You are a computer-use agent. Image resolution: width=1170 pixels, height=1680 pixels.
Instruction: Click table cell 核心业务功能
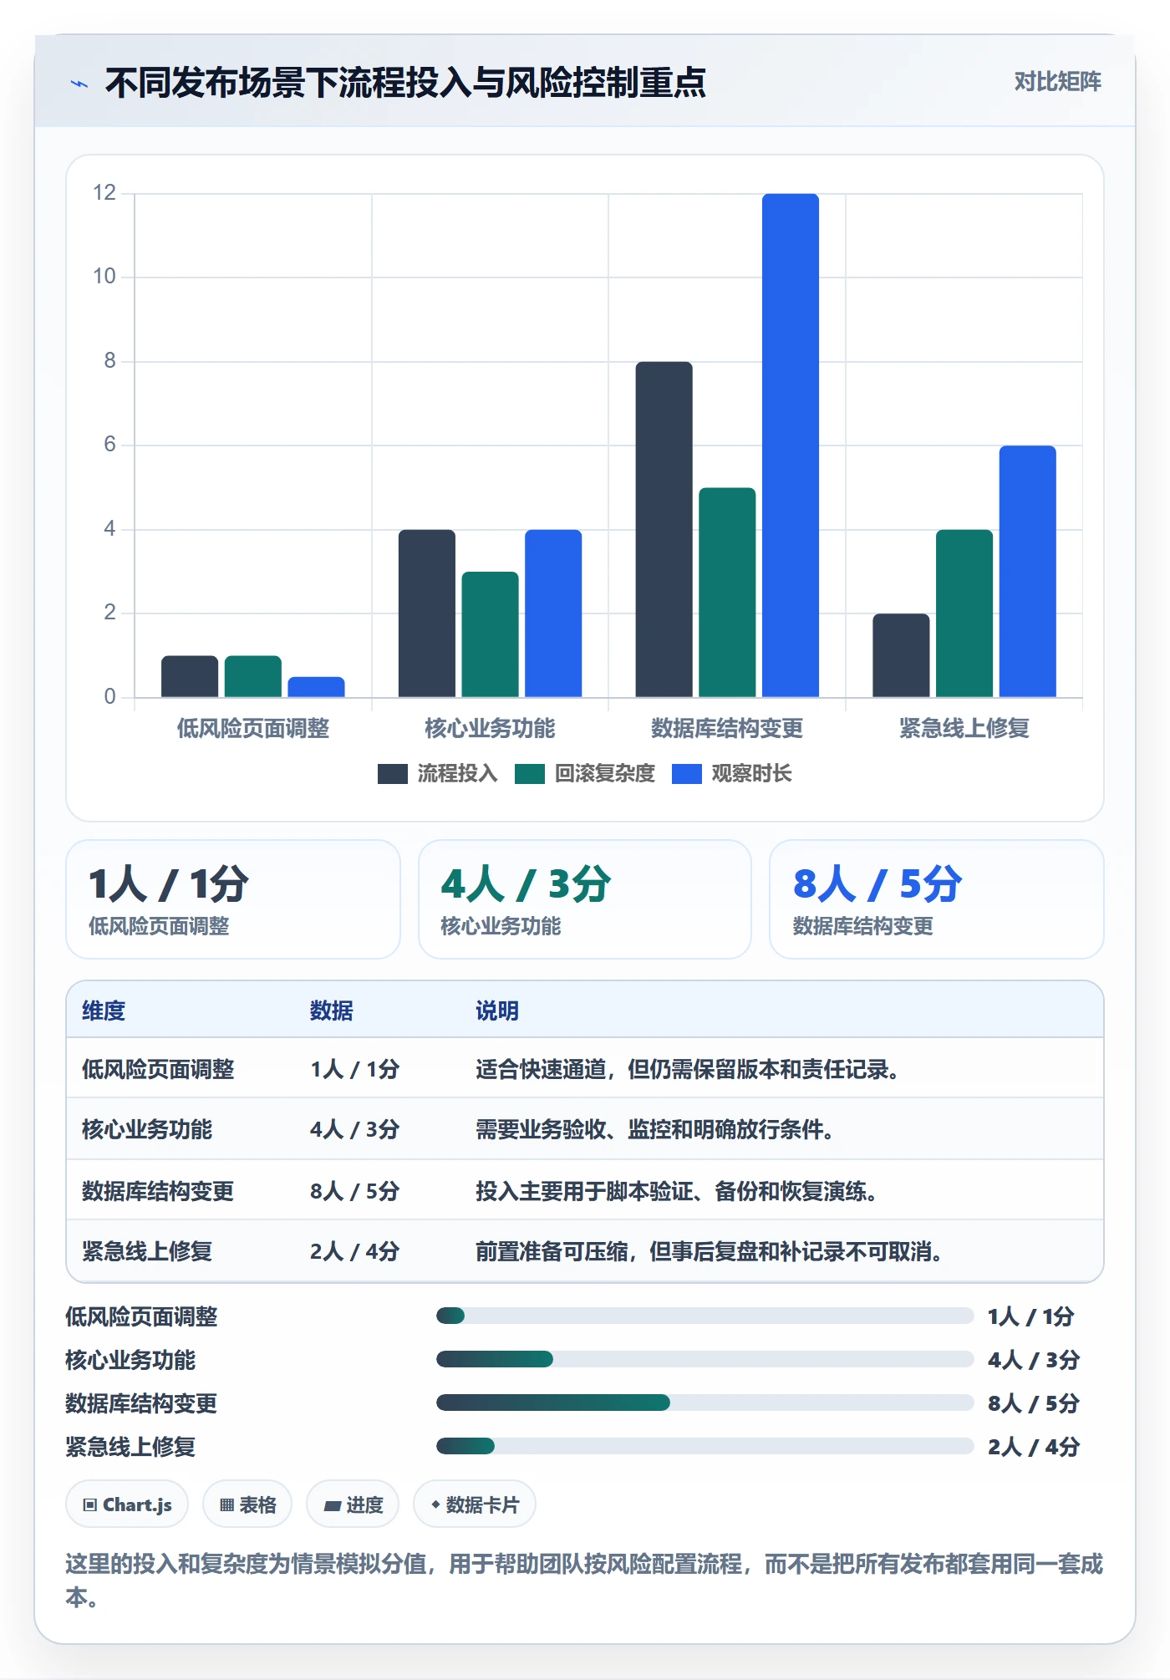coord(147,1129)
